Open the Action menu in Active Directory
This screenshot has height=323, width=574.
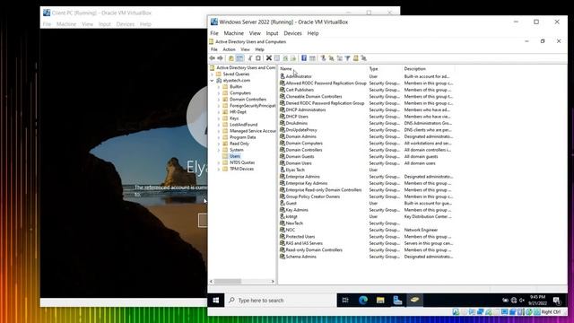coord(230,49)
